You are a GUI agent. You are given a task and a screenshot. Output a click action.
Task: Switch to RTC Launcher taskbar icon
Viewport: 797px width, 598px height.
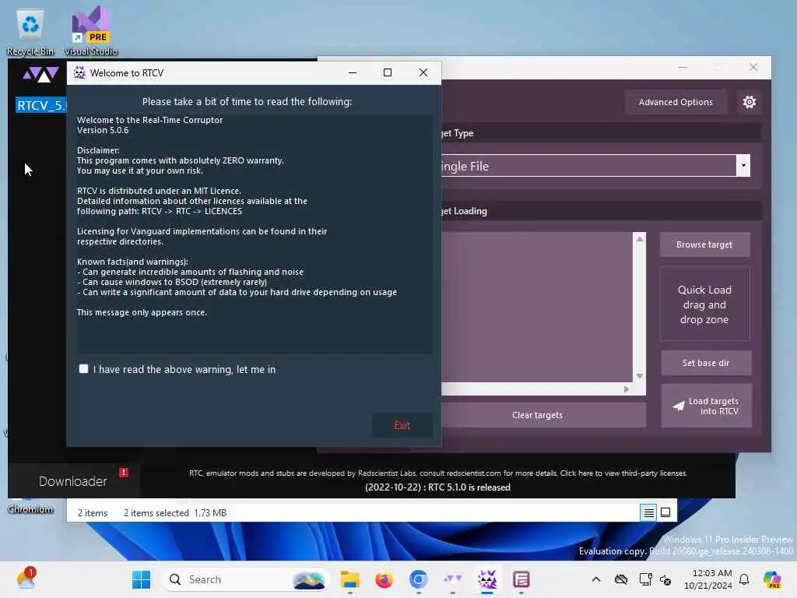point(453,579)
